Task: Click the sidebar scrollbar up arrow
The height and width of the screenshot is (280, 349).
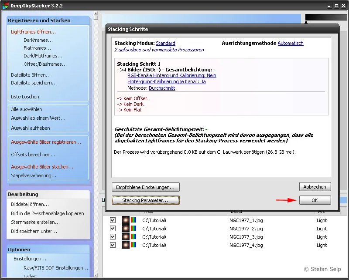Action: click(x=96, y=13)
